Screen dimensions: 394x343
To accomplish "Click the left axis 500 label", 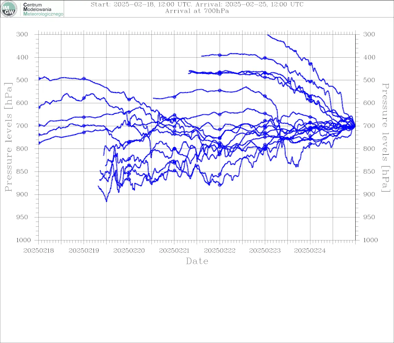I will pyautogui.click(x=22, y=80).
